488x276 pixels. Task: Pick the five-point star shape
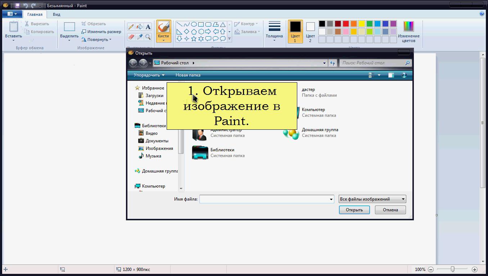pyautogui.click(x=194, y=38)
